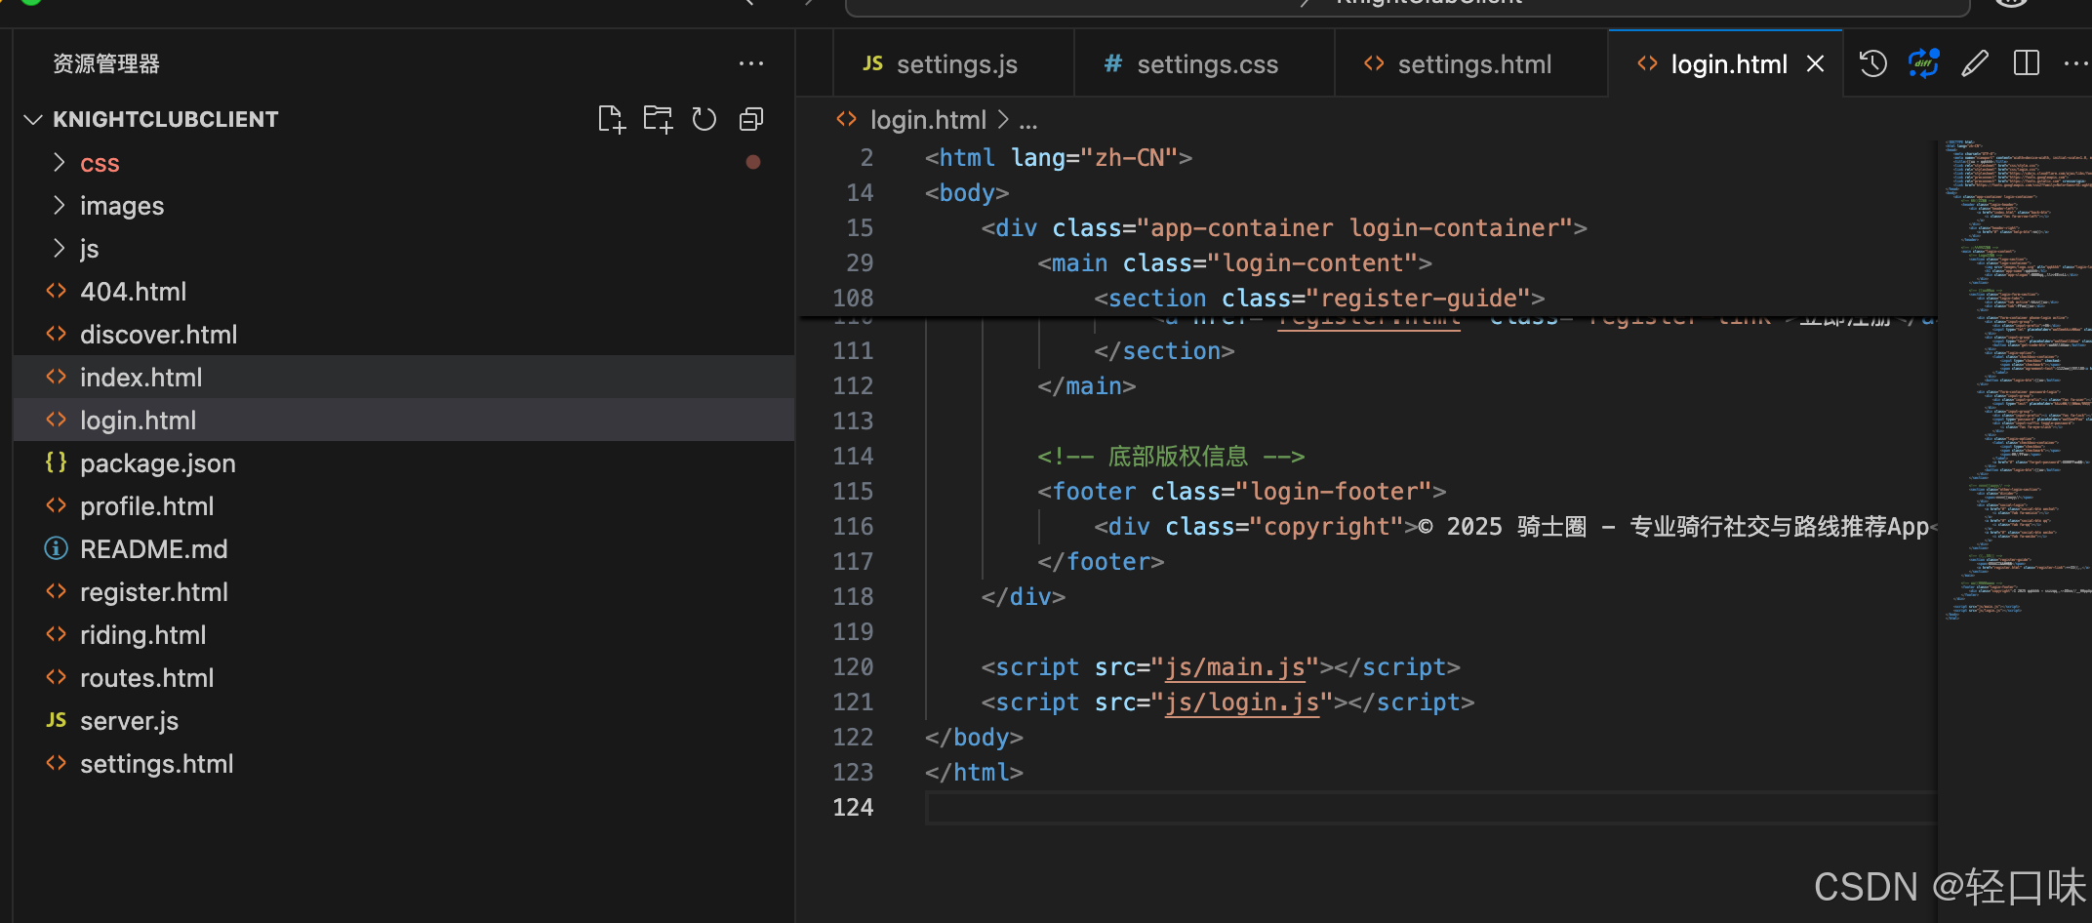Open profile.html from explorer
Screen dimensions: 2092x923
[x=404, y=506]
